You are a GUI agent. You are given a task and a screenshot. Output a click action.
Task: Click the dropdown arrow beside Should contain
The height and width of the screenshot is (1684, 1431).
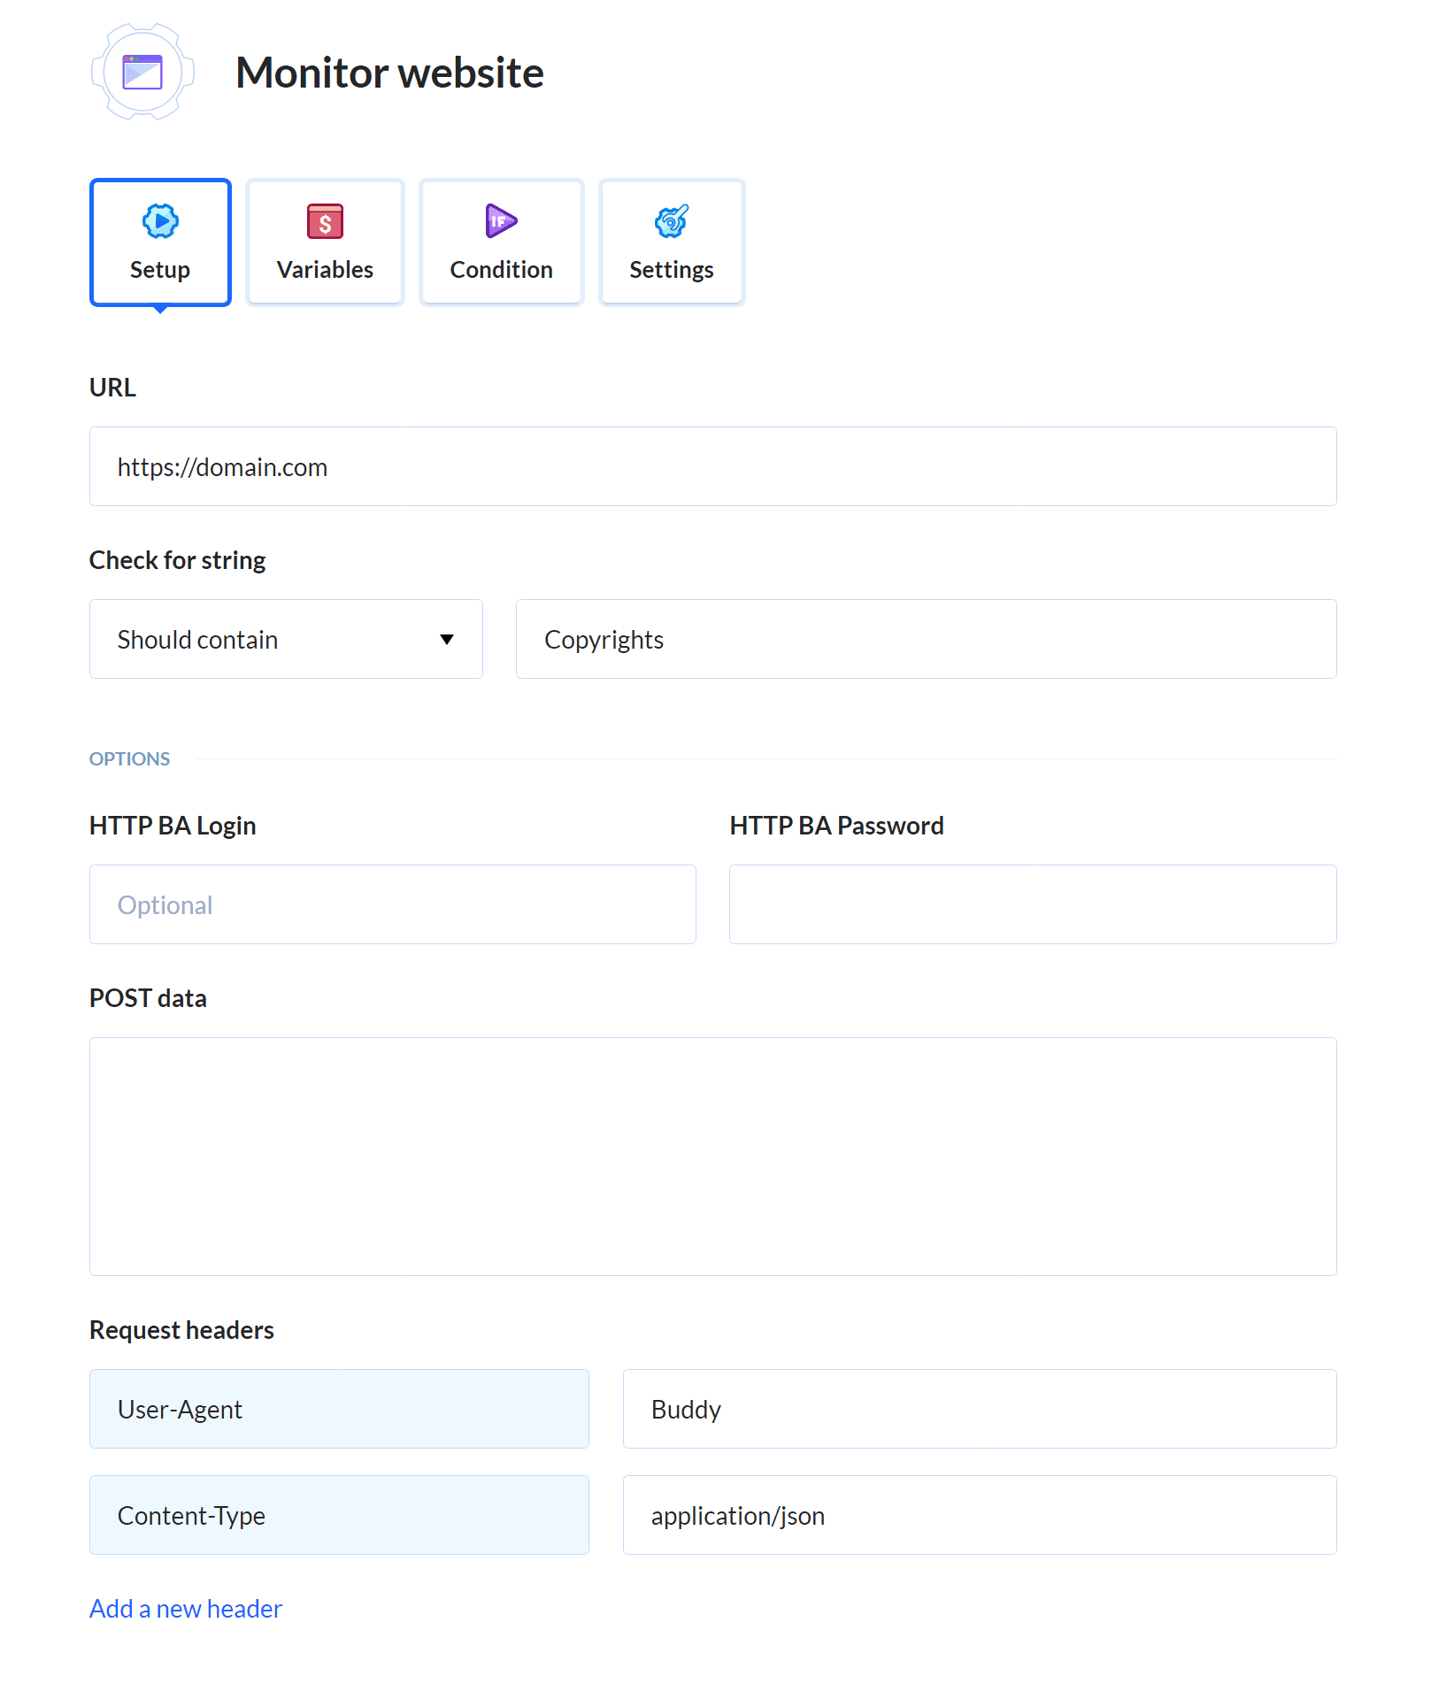pos(447,639)
